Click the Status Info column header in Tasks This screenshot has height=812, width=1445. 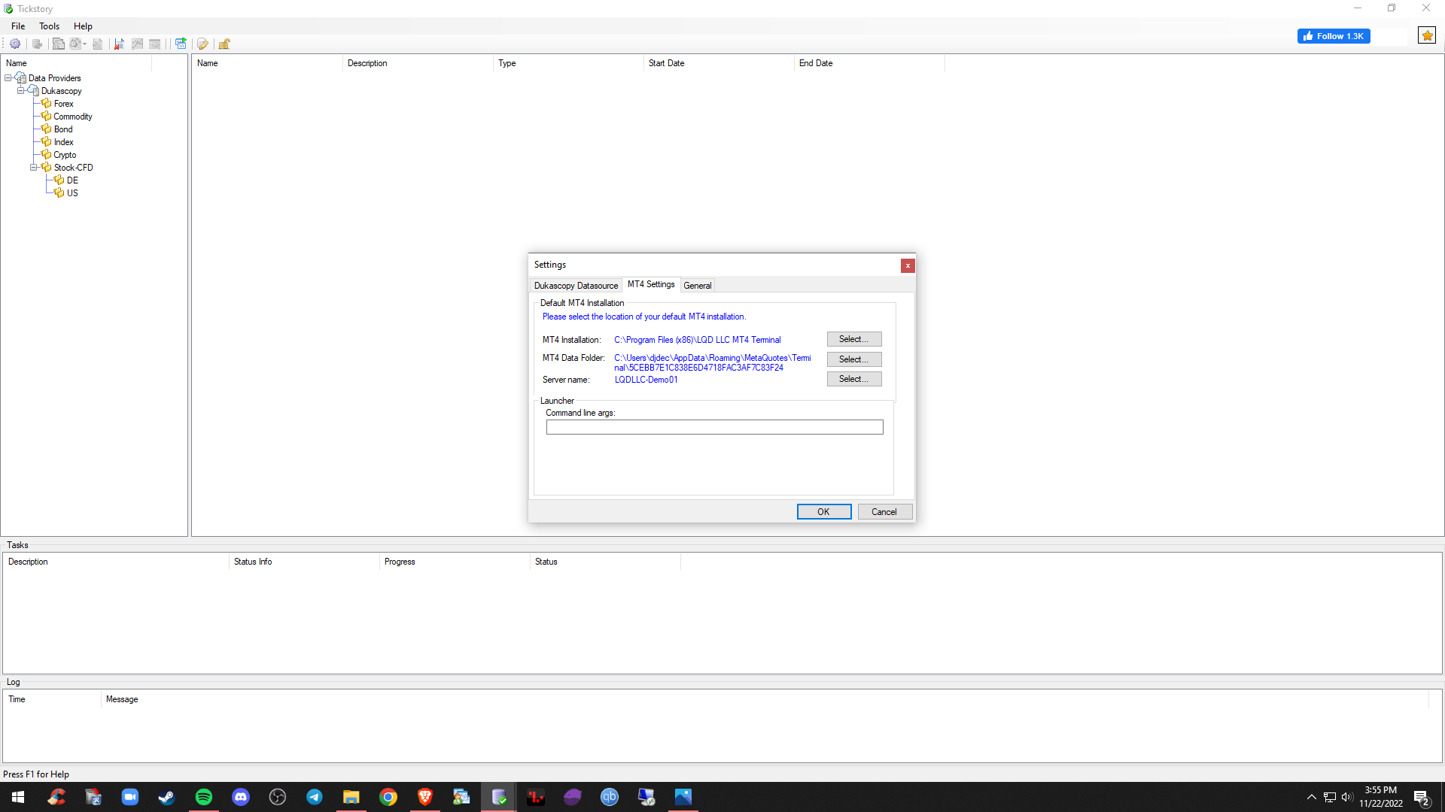click(304, 562)
